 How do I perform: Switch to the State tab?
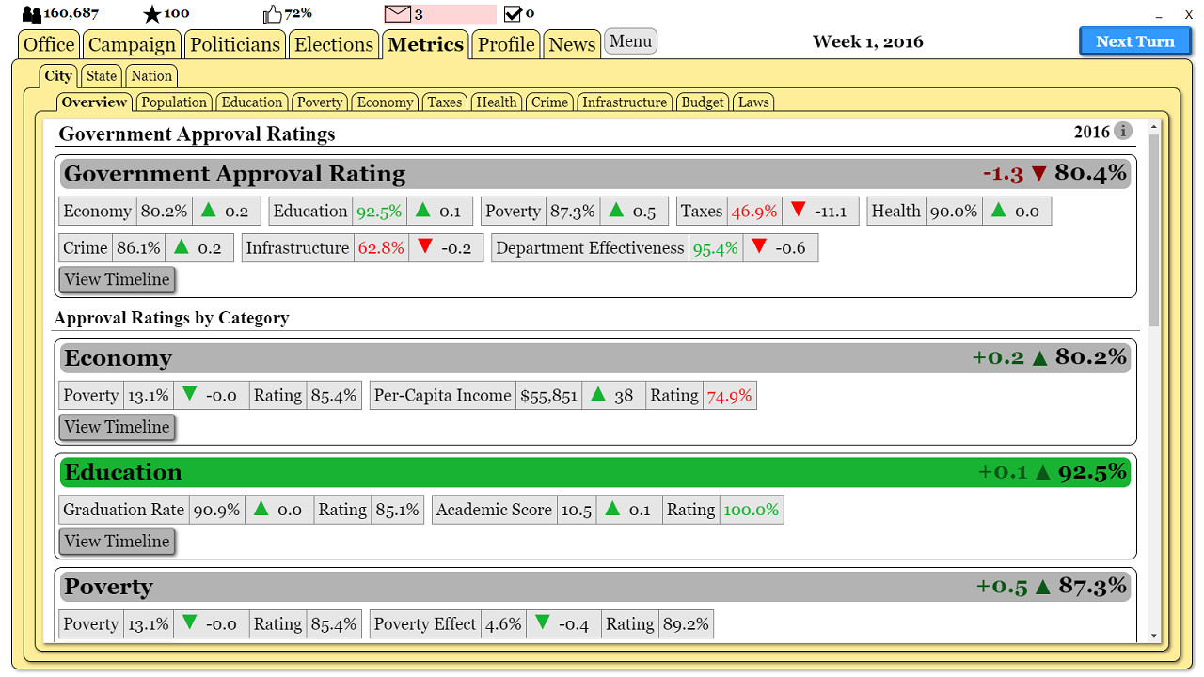tap(101, 76)
